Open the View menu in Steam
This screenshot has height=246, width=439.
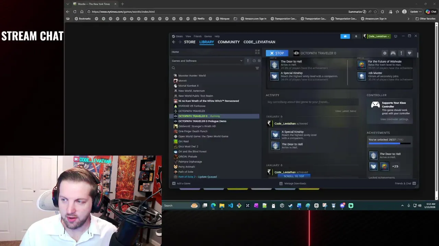[188, 36]
